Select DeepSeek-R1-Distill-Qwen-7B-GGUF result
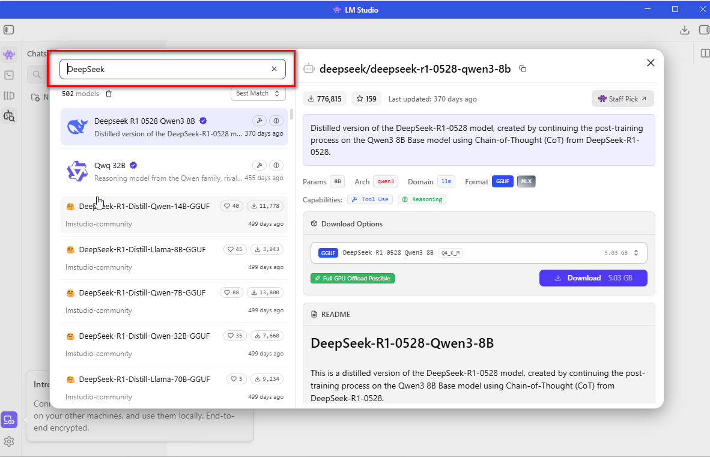This screenshot has height=457, width=710. tap(174, 301)
